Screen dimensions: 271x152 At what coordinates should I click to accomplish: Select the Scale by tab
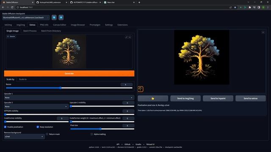coord(10,79)
